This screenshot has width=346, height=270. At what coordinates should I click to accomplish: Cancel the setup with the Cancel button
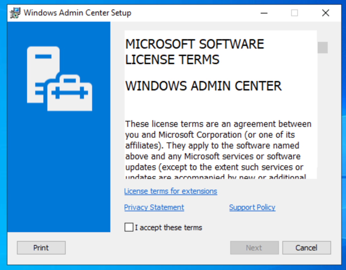point(306,248)
